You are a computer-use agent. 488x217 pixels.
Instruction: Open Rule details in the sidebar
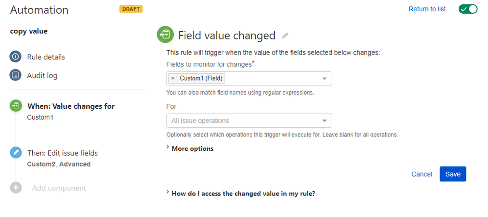46,57
